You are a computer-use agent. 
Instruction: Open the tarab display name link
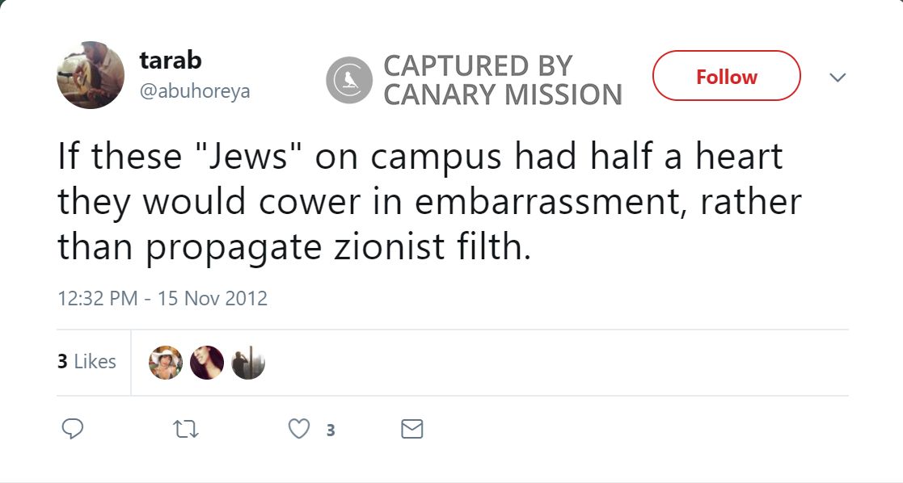coord(171,60)
